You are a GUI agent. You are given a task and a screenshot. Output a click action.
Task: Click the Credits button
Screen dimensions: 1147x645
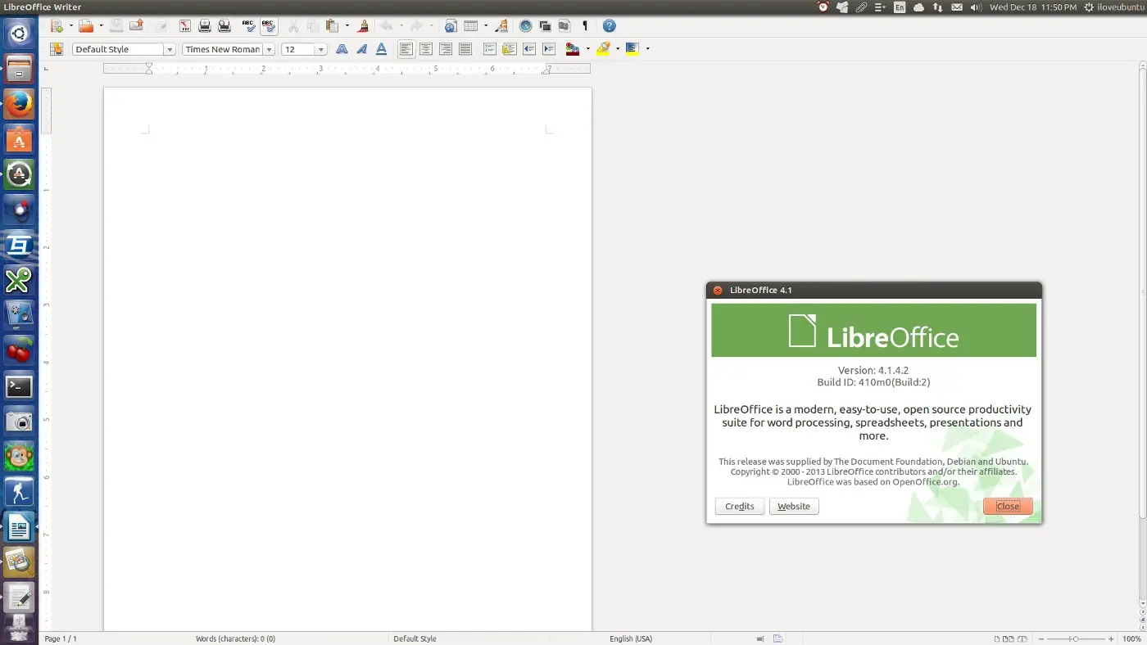[x=740, y=507]
